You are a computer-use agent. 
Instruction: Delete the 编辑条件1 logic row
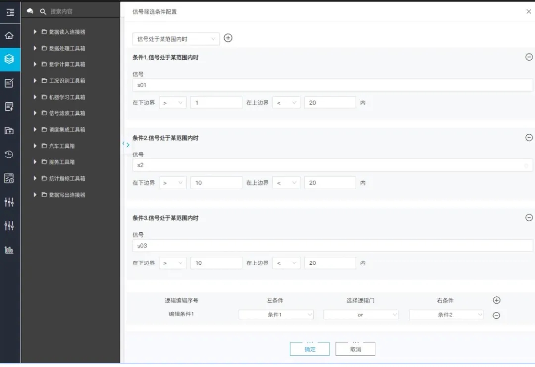[496, 315]
